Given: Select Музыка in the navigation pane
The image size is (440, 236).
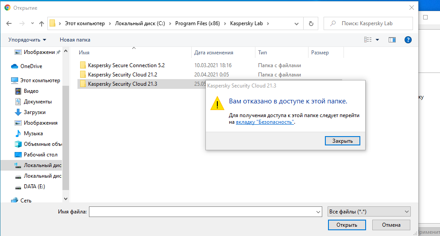Looking at the screenshot, I should click(33, 133).
